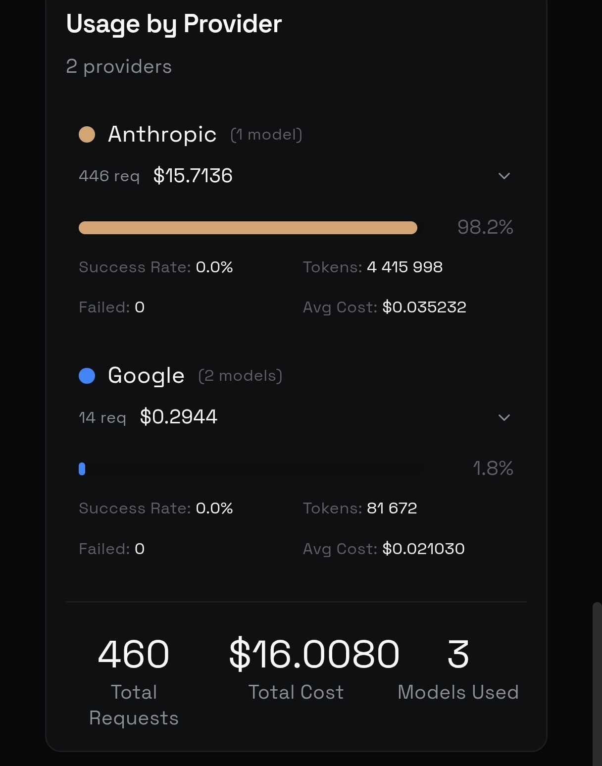Click the 3 Models Used stat
This screenshot has width=602, height=766.
(x=458, y=654)
